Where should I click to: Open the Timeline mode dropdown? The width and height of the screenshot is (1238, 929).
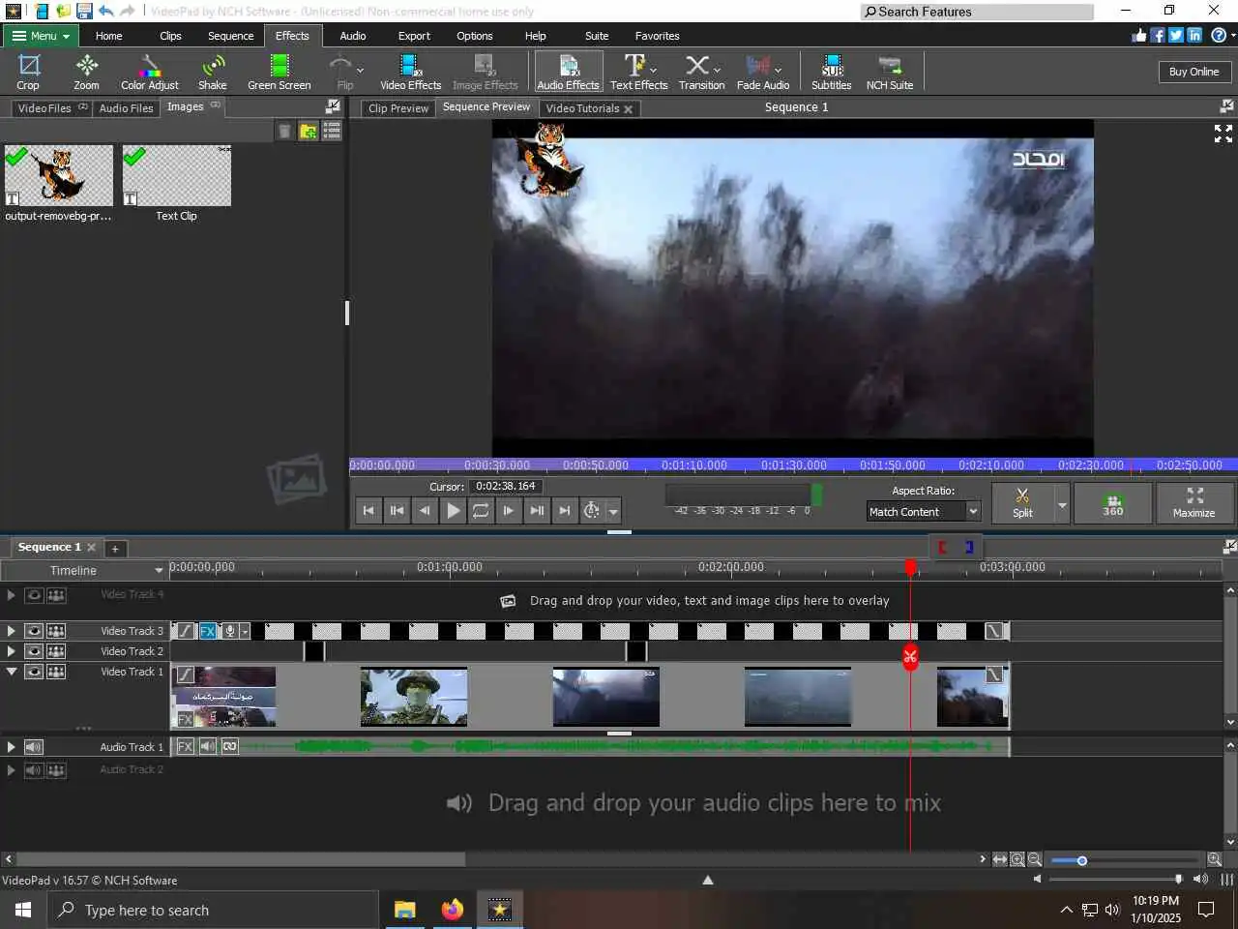pyautogui.click(x=159, y=571)
